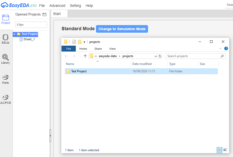The image size is (233, 157).
Task: Open Sheet_1 in the project tree
Action: click(x=29, y=39)
